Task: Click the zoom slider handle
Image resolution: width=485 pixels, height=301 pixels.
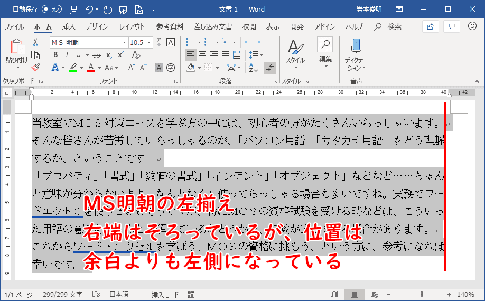Action: click(422, 295)
